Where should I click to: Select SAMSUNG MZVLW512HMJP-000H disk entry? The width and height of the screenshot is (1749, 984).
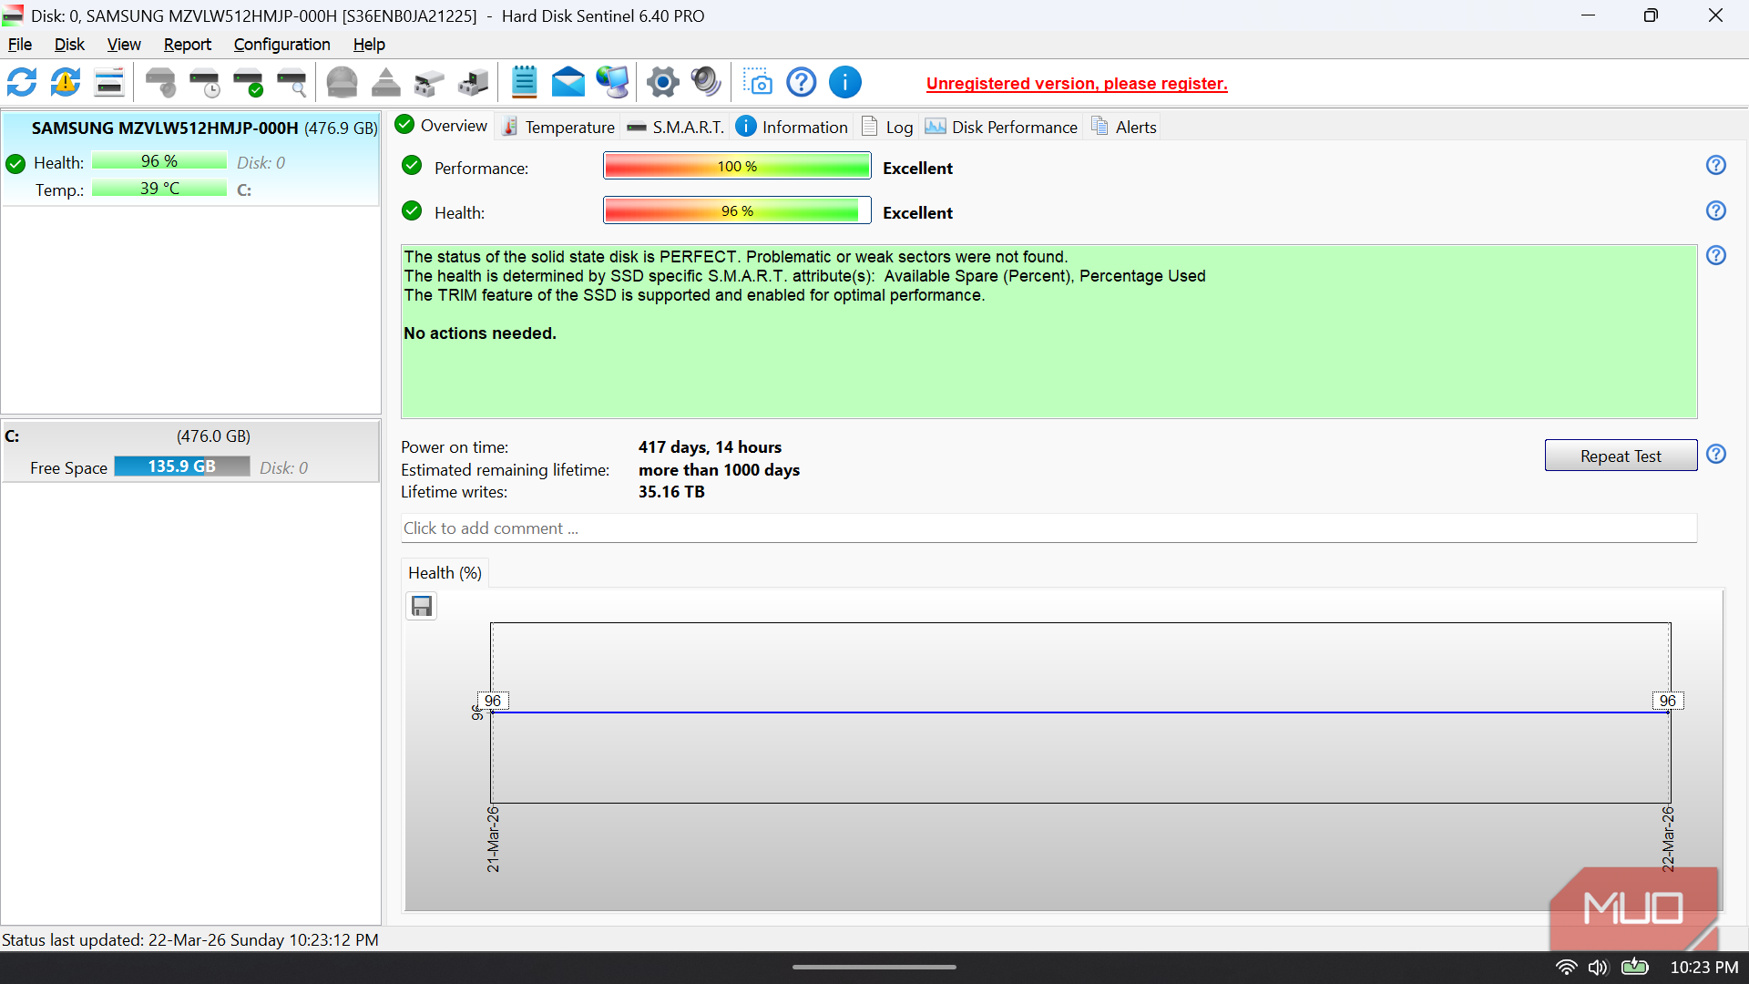[x=191, y=159]
